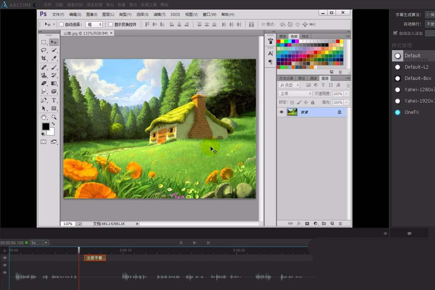Open the Paragraph panel pilcrow icon

[x=271, y=62]
